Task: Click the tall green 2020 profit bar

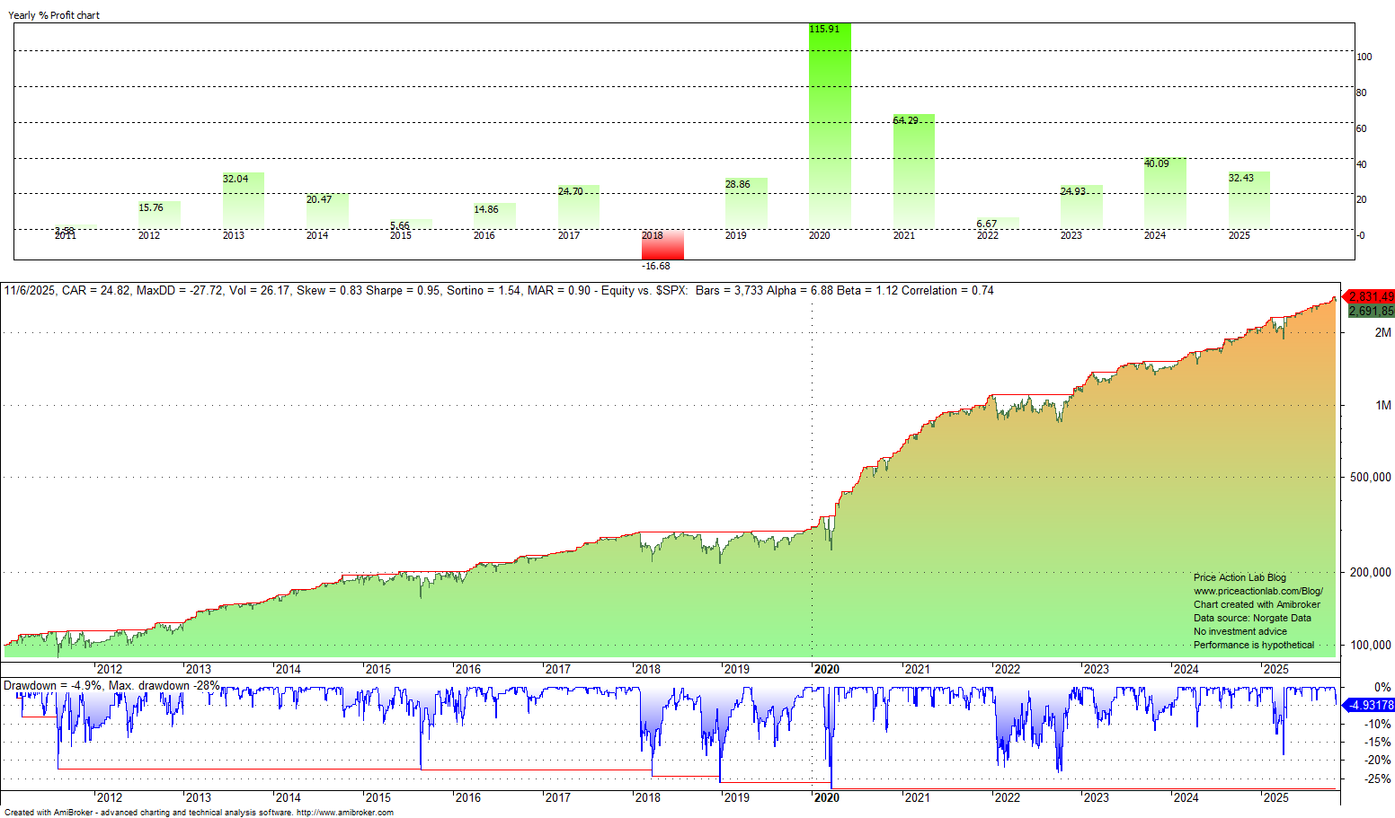Action: click(x=830, y=126)
